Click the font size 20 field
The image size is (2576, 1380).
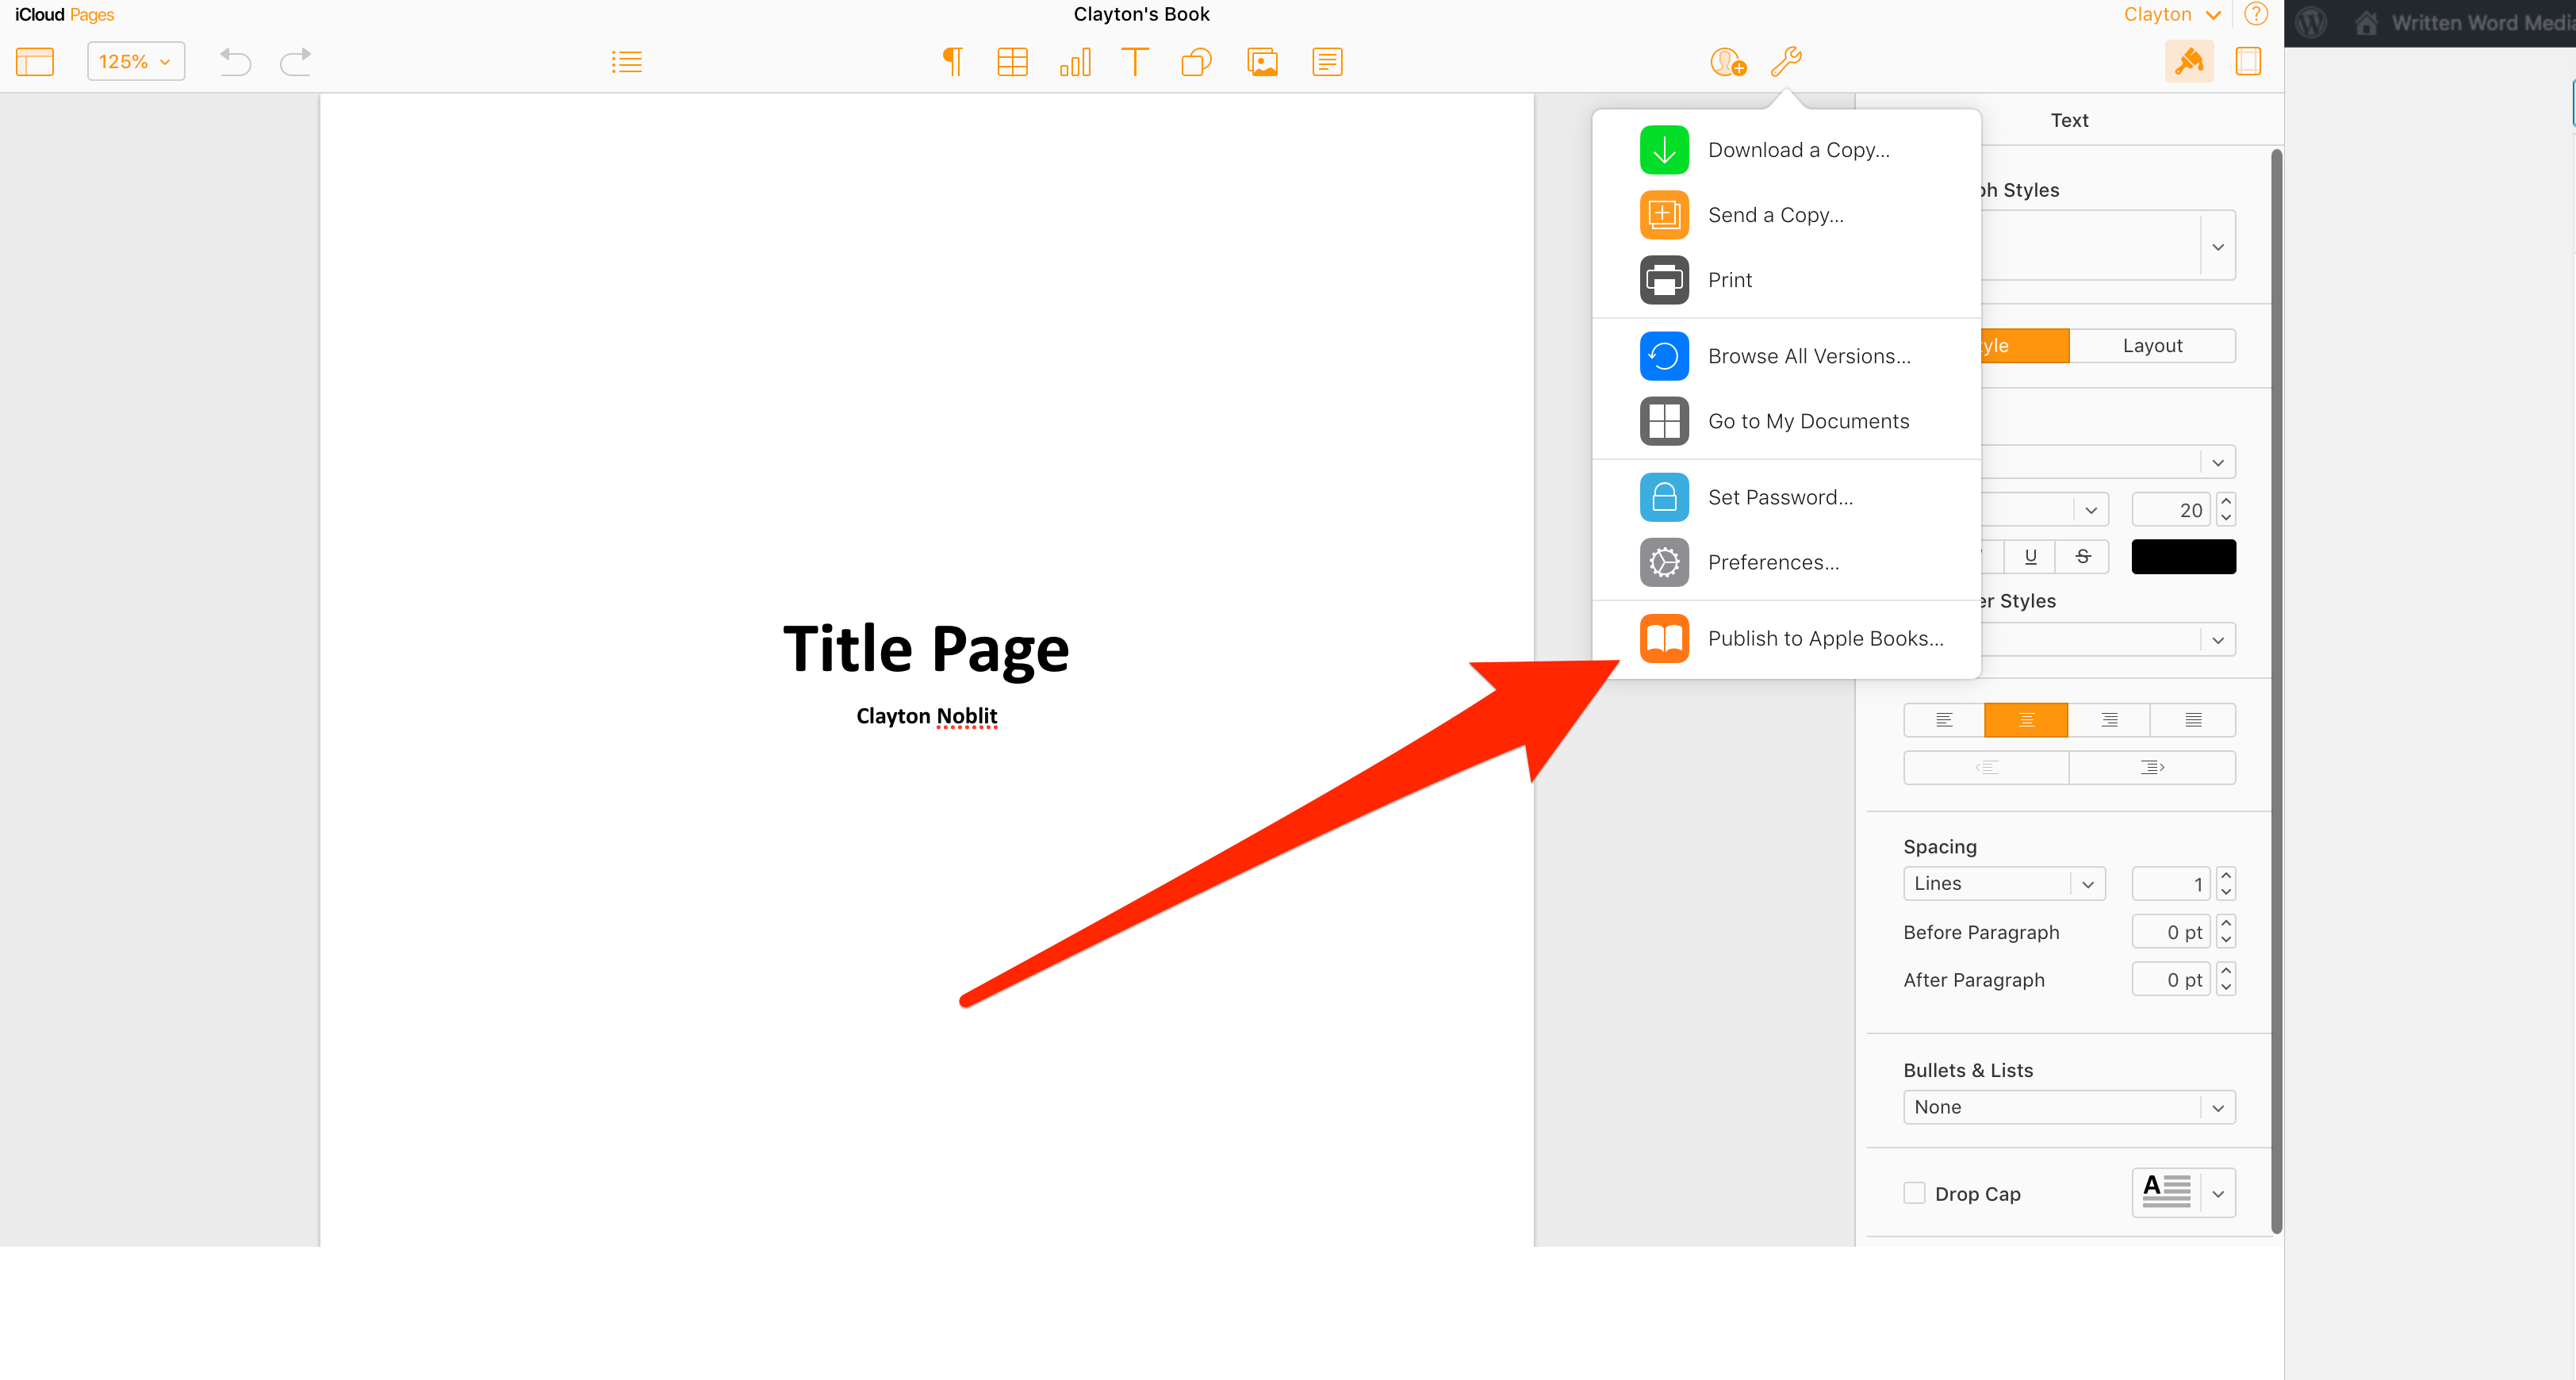pyautogui.click(x=2170, y=510)
